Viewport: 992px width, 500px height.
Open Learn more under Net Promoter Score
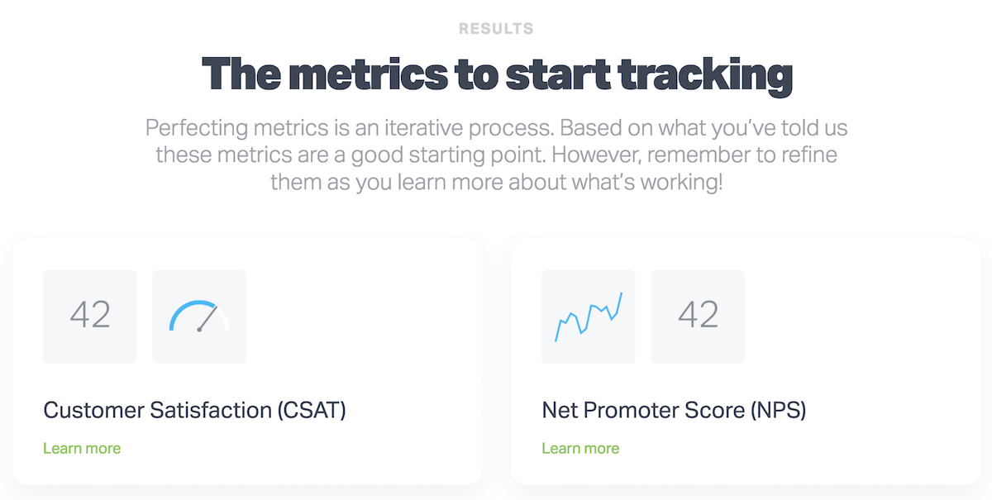point(580,448)
